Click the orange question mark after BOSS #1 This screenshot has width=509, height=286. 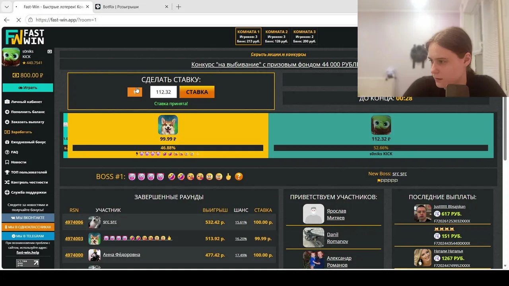[239, 176]
